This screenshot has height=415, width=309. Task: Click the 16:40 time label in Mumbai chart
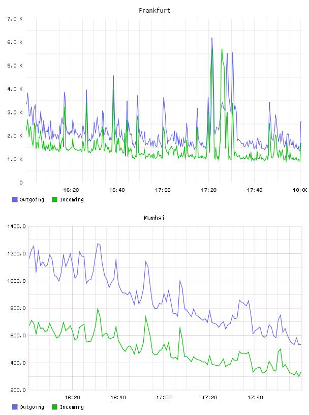point(118,398)
